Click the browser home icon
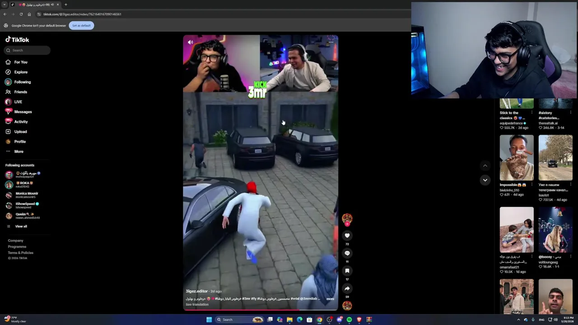Screen dimensions: 578x325 click(x=29, y=14)
